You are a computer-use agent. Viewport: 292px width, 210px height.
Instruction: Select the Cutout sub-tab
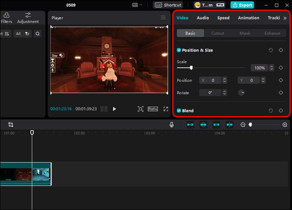[x=218, y=33]
